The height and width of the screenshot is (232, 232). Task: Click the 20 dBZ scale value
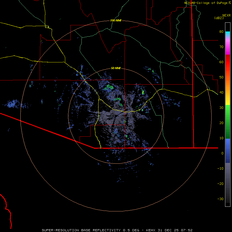[221, 123]
